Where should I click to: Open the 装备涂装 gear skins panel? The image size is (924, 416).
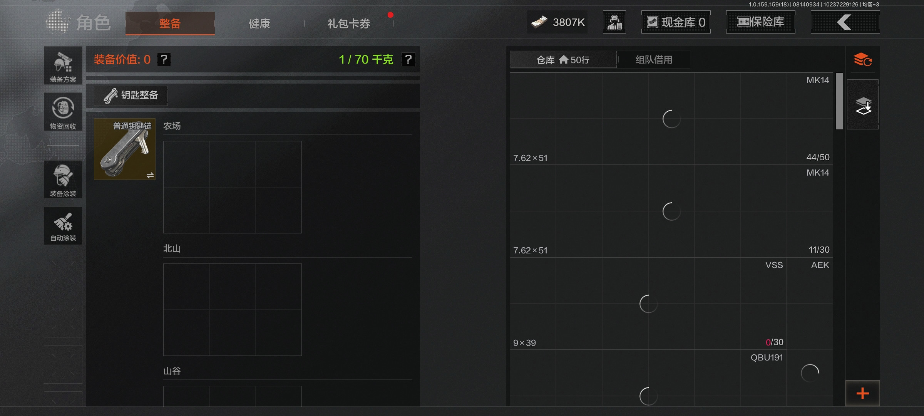click(x=63, y=179)
